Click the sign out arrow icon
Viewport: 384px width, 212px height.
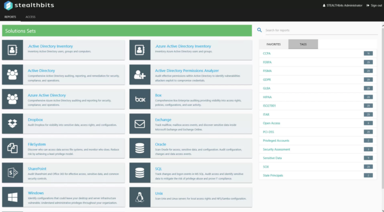pyautogui.click(x=368, y=5)
